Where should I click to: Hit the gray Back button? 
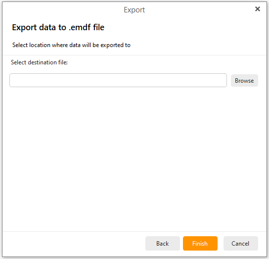[163, 243]
